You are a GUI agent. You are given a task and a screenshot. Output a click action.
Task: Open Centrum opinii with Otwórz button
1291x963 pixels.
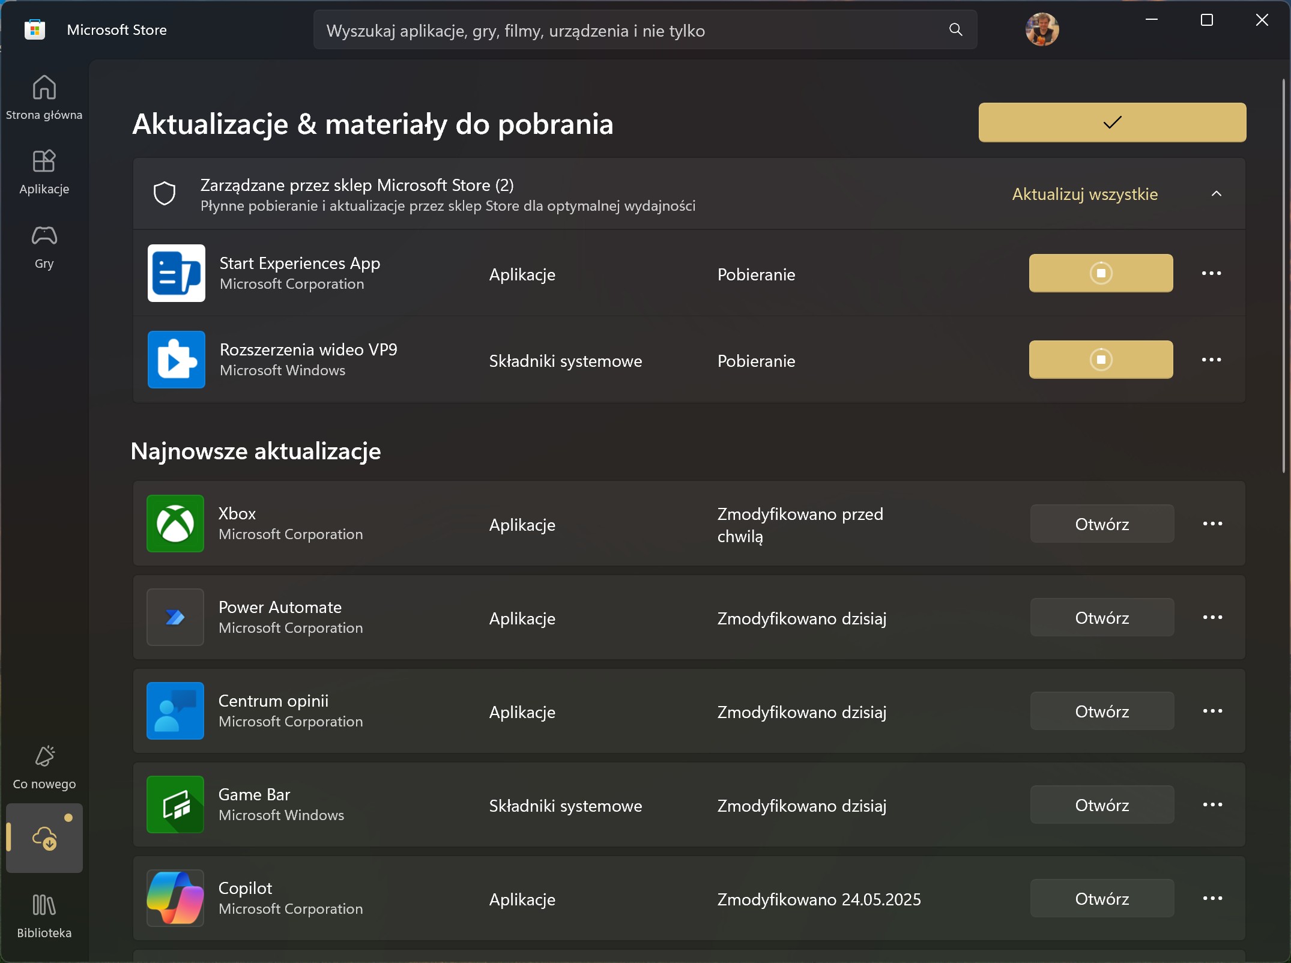(x=1102, y=711)
